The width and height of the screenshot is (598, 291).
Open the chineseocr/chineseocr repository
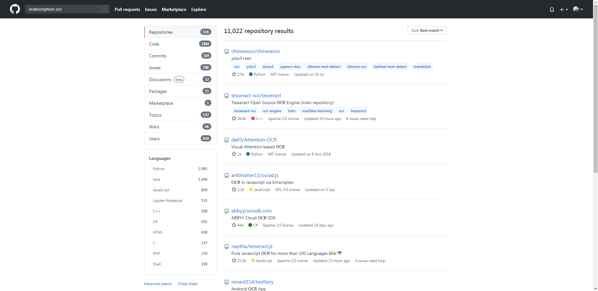pos(256,51)
